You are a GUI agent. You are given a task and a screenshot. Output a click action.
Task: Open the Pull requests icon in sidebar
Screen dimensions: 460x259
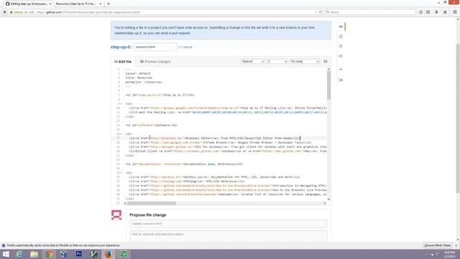tap(341, 46)
